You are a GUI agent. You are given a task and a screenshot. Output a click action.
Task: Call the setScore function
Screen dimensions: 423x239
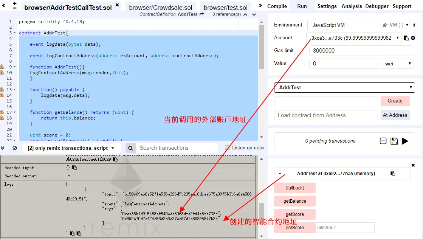(294, 227)
